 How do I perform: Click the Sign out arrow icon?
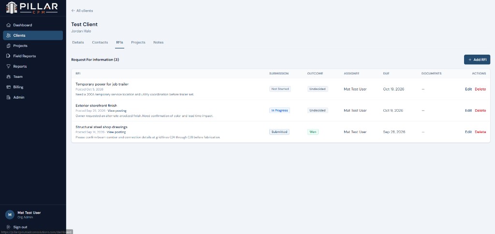click(9, 227)
